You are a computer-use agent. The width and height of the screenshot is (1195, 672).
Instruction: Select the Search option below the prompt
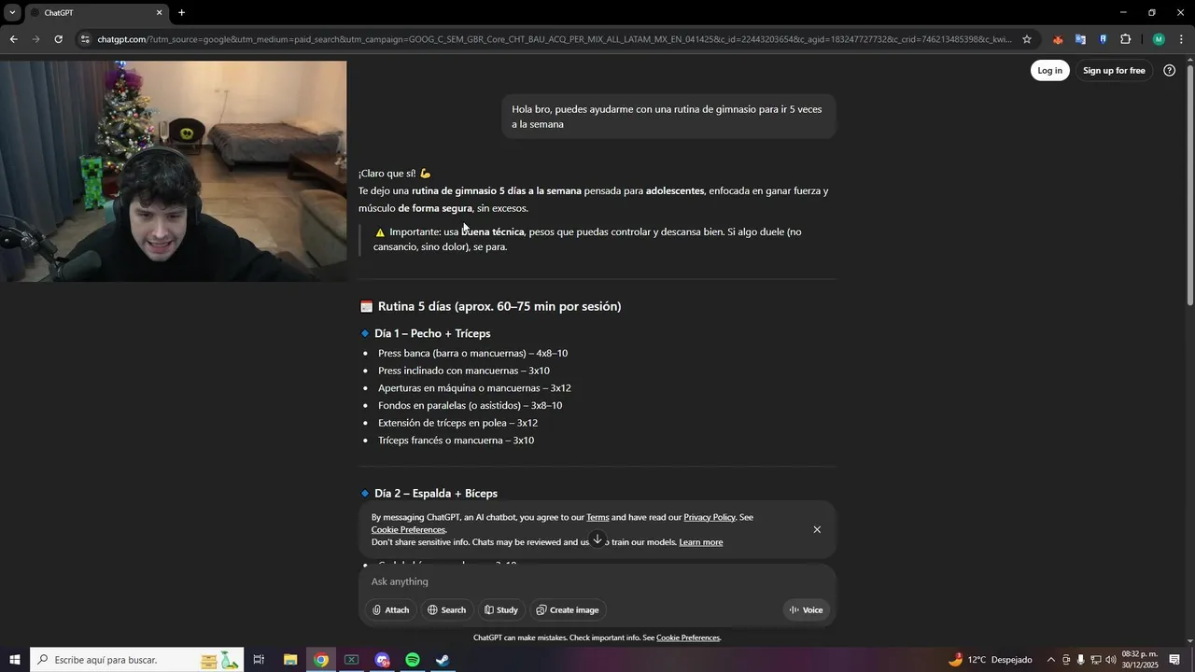[446, 610]
